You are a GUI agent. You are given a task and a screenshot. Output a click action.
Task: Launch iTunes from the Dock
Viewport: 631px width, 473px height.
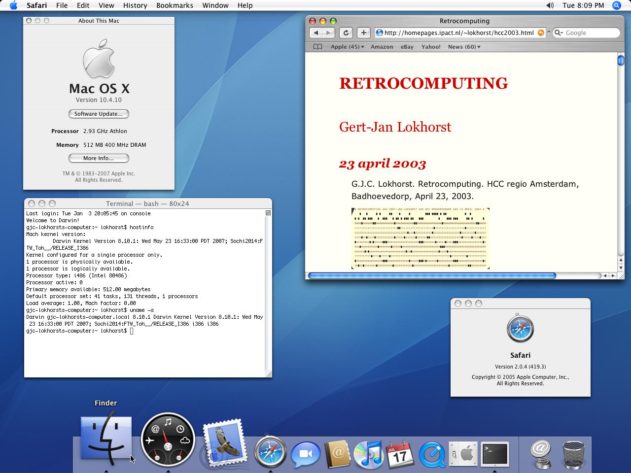click(369, 454)
